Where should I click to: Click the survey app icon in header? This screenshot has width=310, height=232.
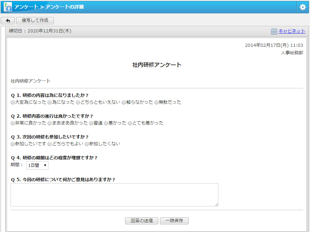click(8, 7)
